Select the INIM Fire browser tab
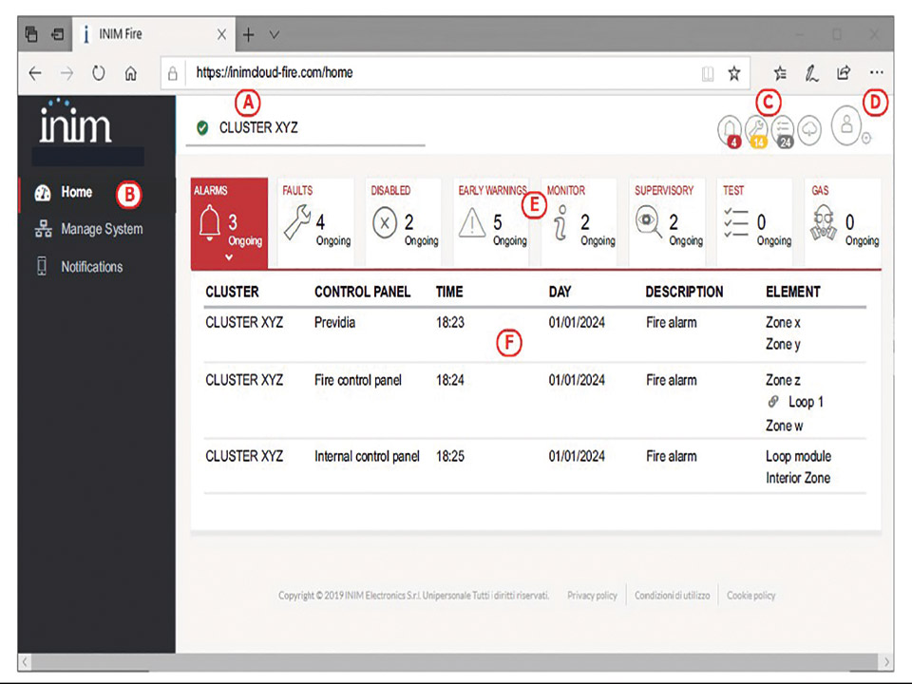Image resolution: width=912 pixels, height=684 pixels. pyautogui.click(x=154, y=34)
